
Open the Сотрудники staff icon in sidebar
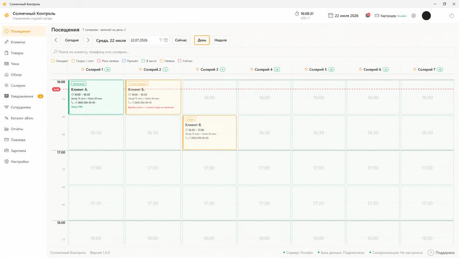7,107
